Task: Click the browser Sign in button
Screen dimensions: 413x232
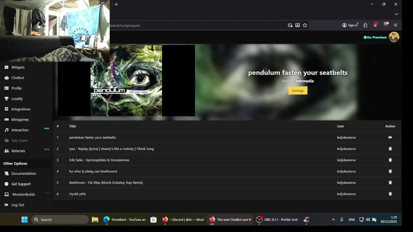Action: pos(350,25)
